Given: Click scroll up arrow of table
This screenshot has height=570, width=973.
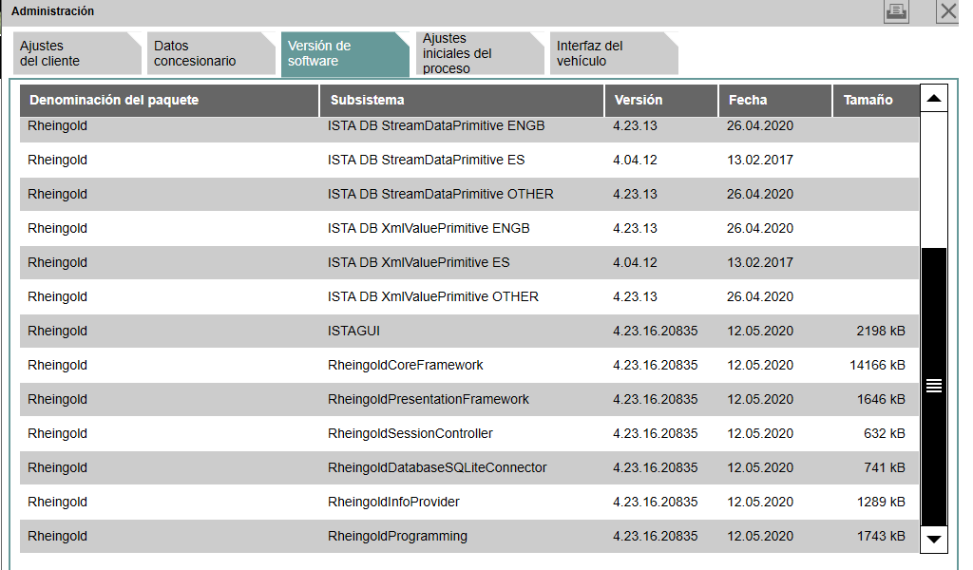Looking at the screenshot, I should pyautogui.click(x=934, y=98).
